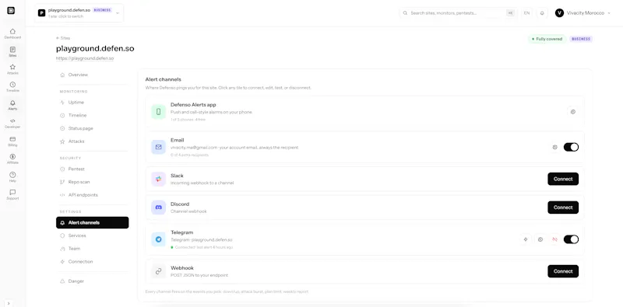Open the Danger section
The height and width of the screenshot is (307, 623).
tap(92, 281)
